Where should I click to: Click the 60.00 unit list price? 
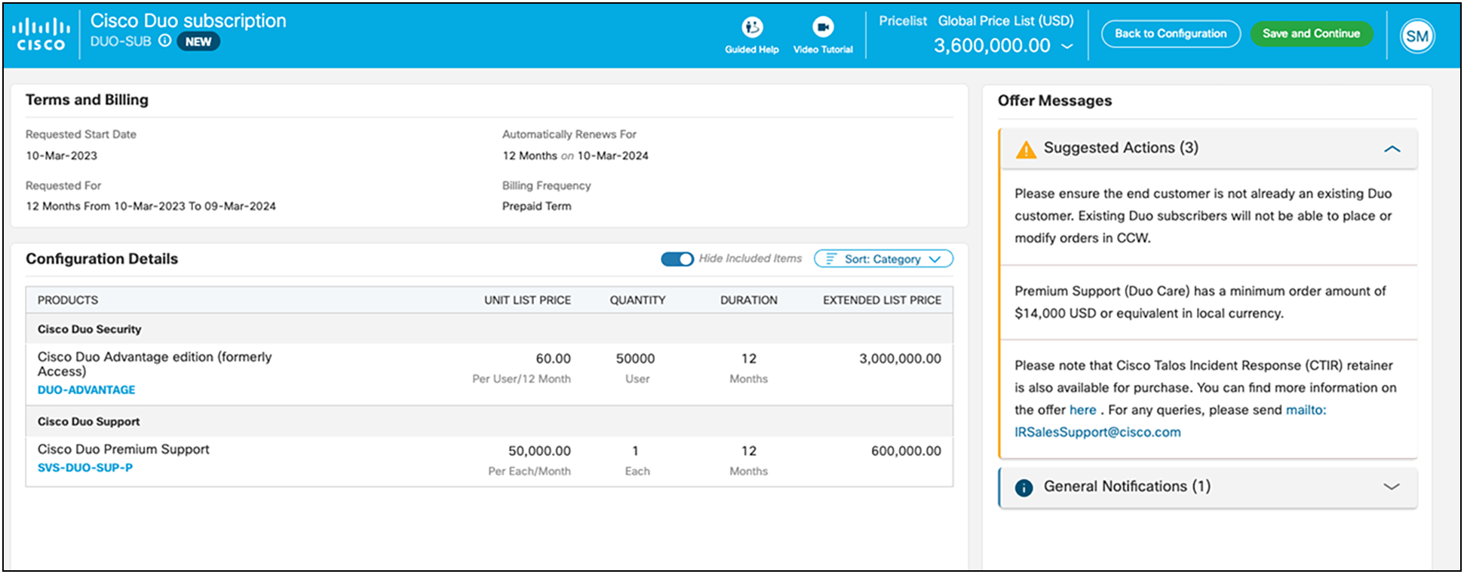[x=554, y=359]
